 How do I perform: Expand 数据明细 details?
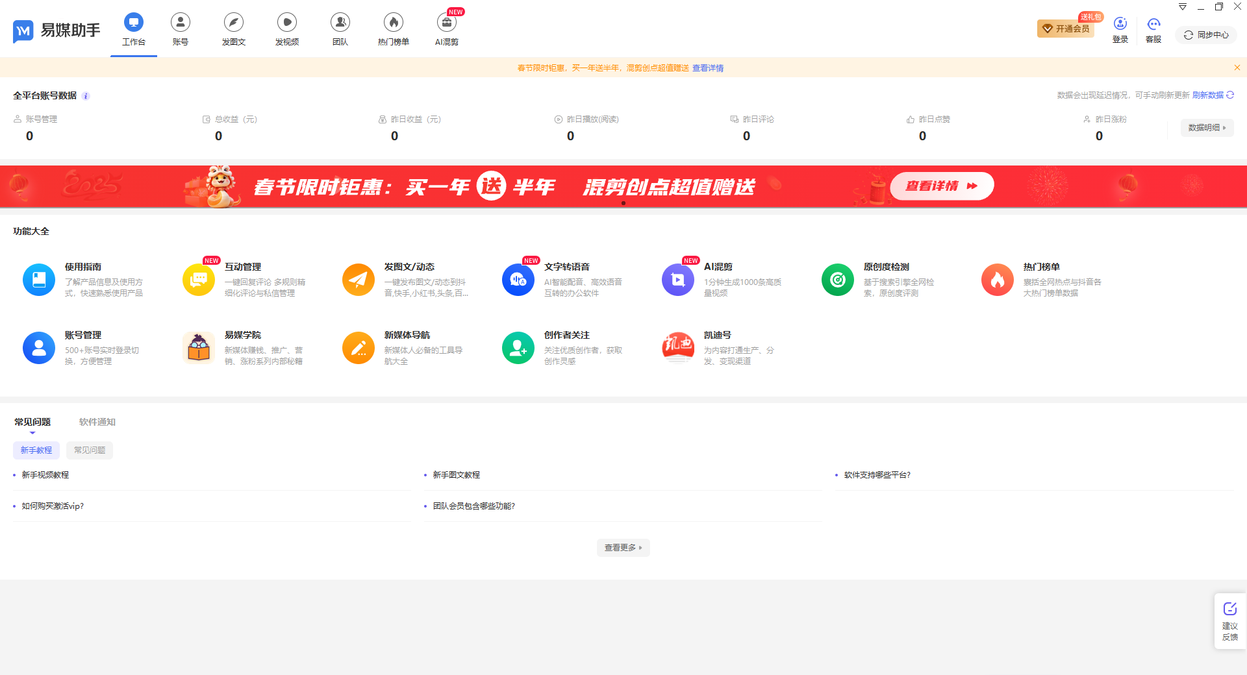pyautogui.click(x=1206, y=128)
